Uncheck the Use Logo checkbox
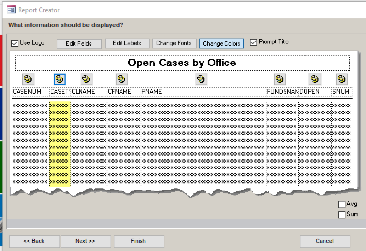 (15, 43)
